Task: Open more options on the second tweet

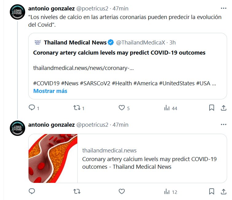Action: [224, 125]
